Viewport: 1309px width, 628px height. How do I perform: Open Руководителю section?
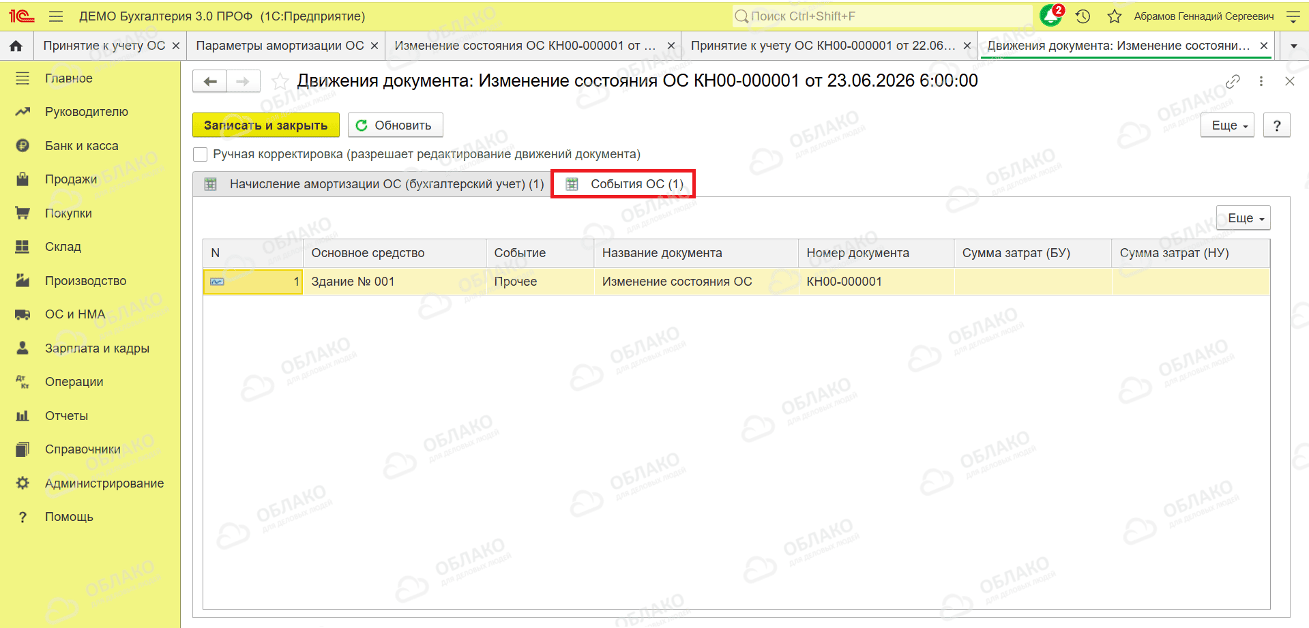(x=86, y=112)
